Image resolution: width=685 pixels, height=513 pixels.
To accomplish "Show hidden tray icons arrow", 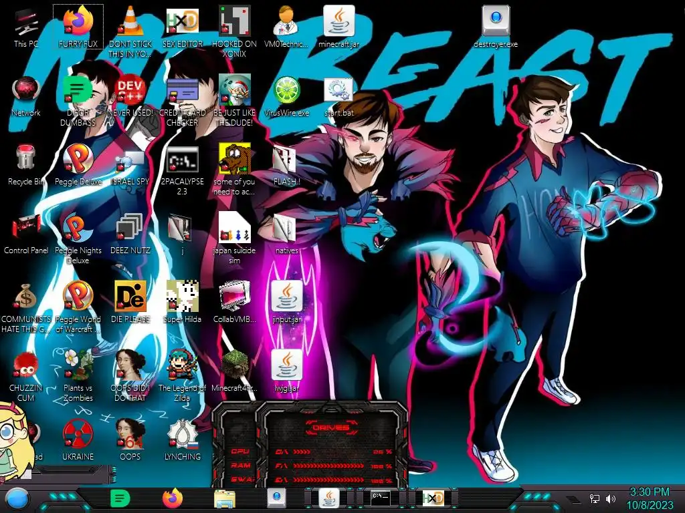I will (573, 499).
